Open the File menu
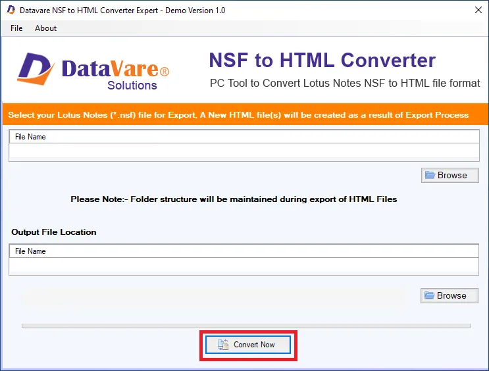 16,28
